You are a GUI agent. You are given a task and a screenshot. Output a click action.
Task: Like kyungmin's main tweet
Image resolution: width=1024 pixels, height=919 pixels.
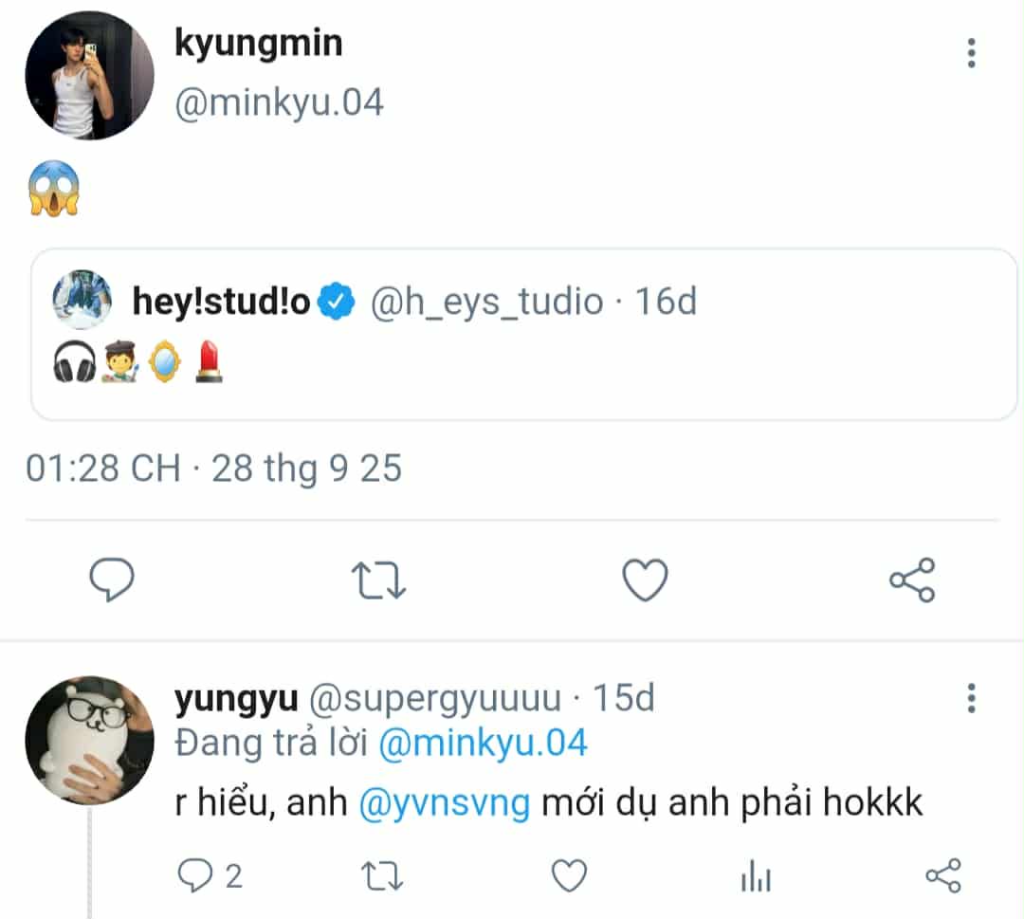coord(646,579)
